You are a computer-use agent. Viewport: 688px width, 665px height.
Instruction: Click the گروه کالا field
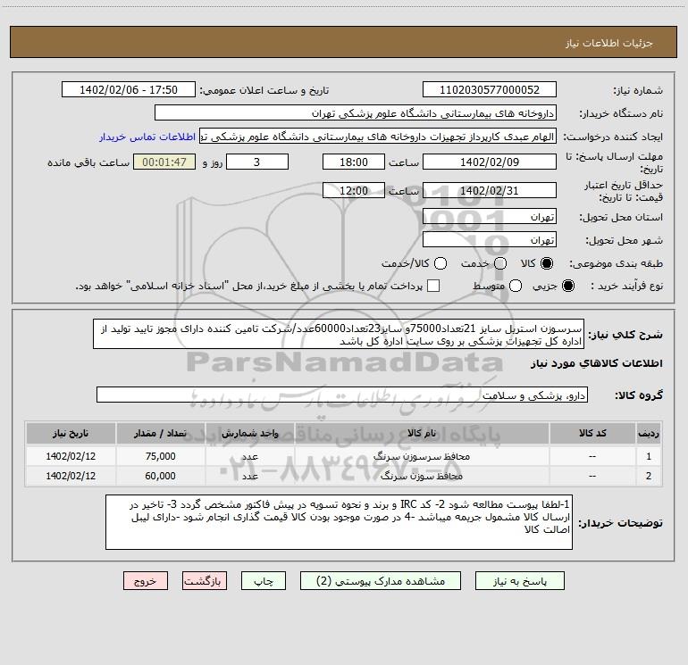point(342,395)
